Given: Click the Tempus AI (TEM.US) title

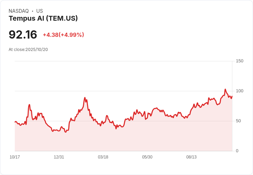Looking at the screenshot, I should pyautogui.click(x=43, y=19).
